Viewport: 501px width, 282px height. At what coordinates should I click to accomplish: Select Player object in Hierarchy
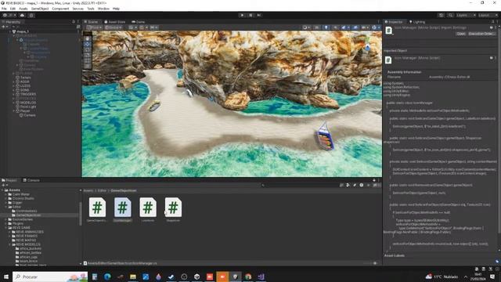point(25,111)
